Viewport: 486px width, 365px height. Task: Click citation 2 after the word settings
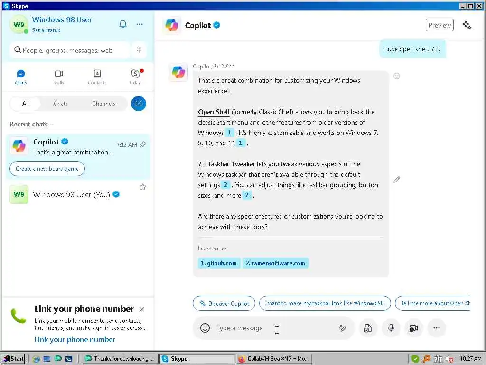point(225,185)
